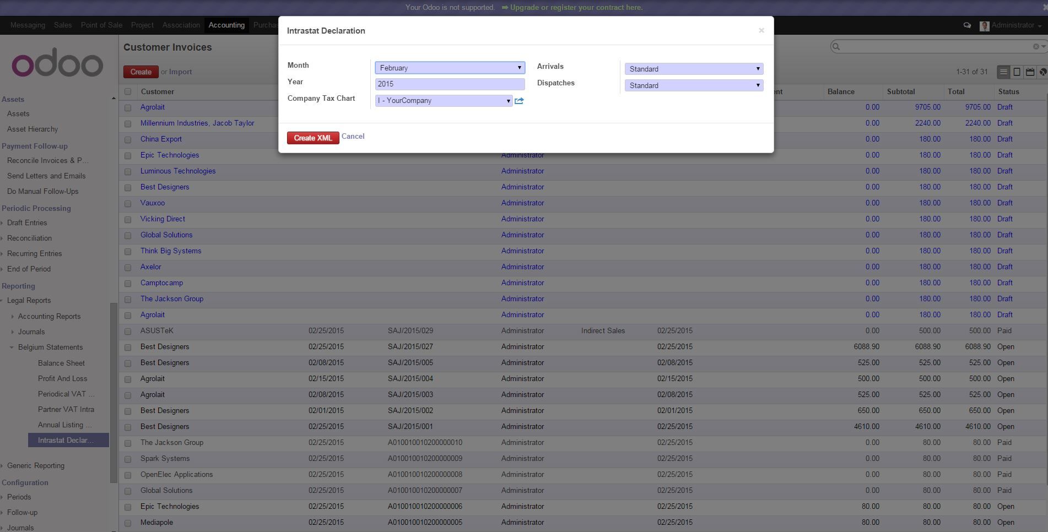Open Asset Hierarchy in sidebar

[33, 129]
